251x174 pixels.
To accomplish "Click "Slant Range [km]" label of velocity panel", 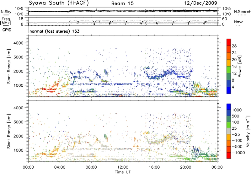I will (9, 131).
